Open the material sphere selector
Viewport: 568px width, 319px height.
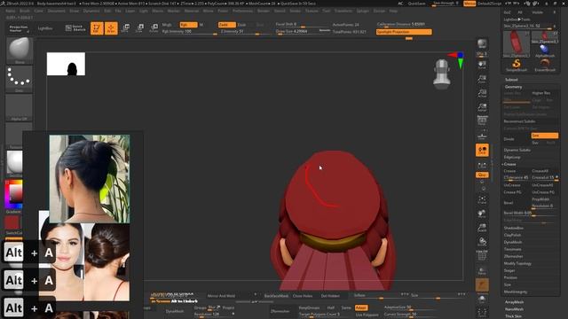(x=14, y=163)
